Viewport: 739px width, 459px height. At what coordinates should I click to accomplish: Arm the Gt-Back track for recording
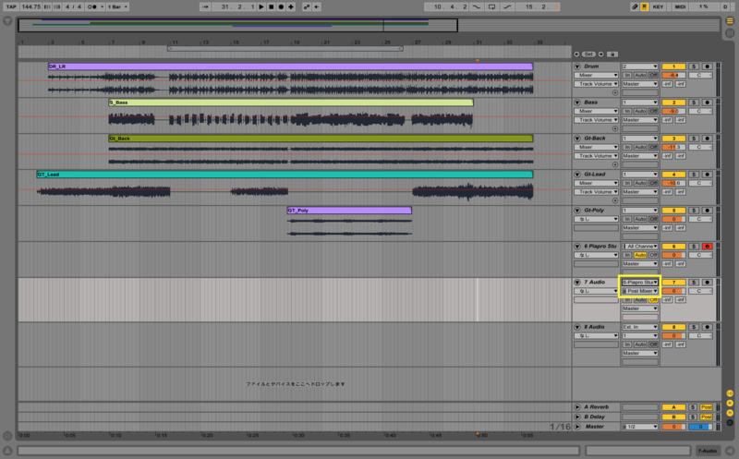tap(707, 139)
